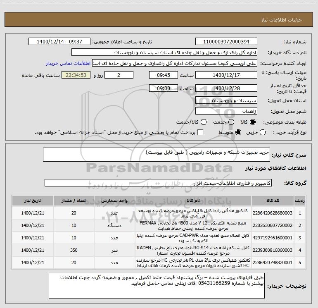Select item code 2282630607720002
Image resolution: width=318 pixels, height=308 pixels.
(x=273, y=225)
